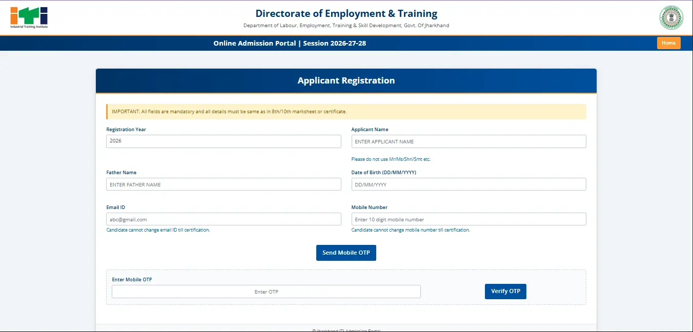Click the ITI Industrial Training Institute logo
The image size is (693, 332).
[x=29, y=17]
